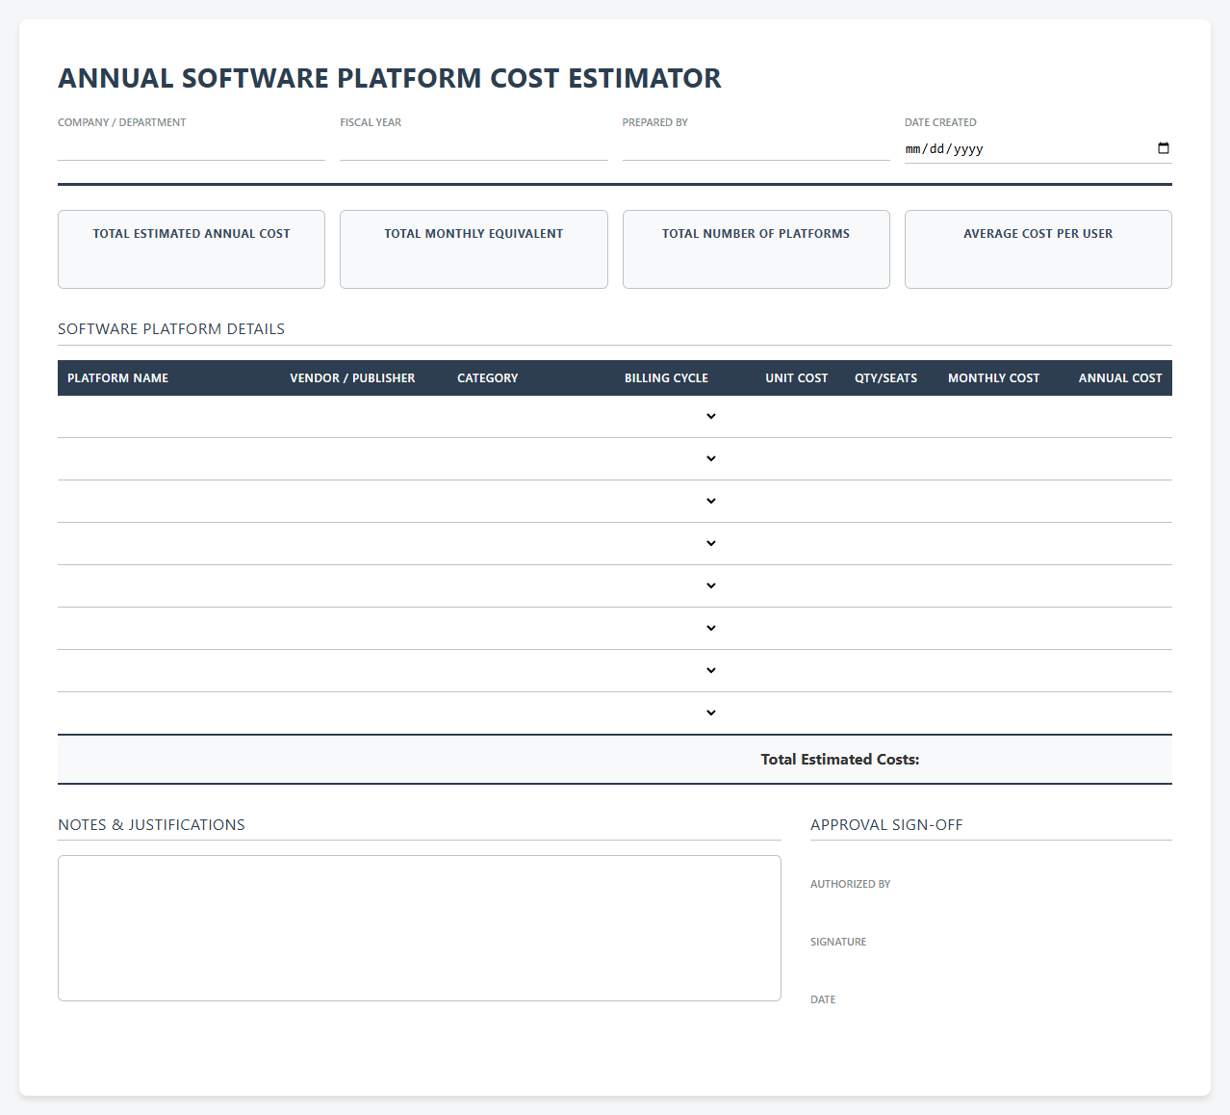The height and width of the screenshot is (1115, 1230).
Task: Click the Qty/Seats column header
Action: 885,378
